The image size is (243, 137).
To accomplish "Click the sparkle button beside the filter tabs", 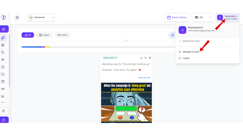I will (x=172, y=35).
